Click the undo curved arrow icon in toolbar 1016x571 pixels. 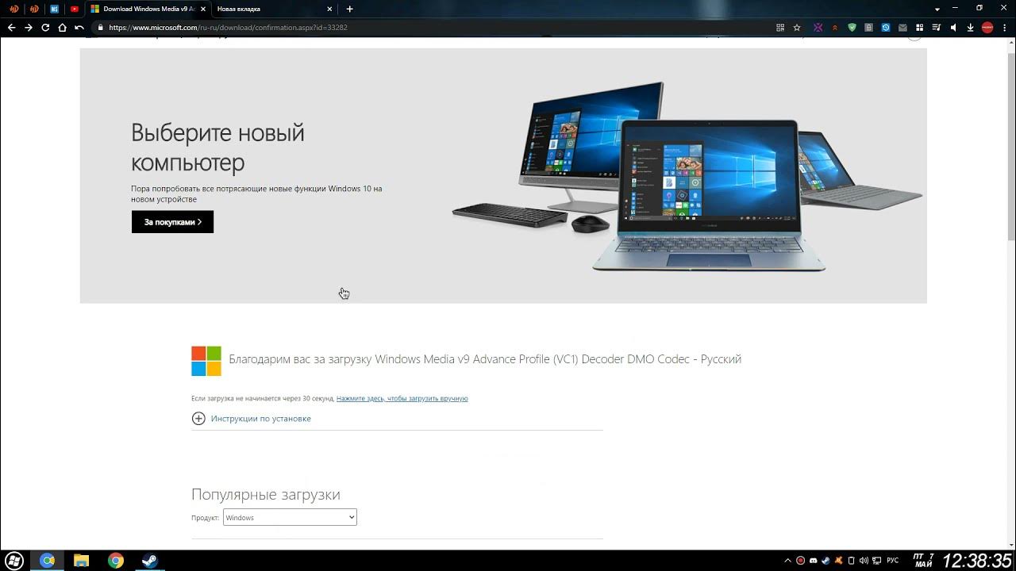(x=79, y=28)
